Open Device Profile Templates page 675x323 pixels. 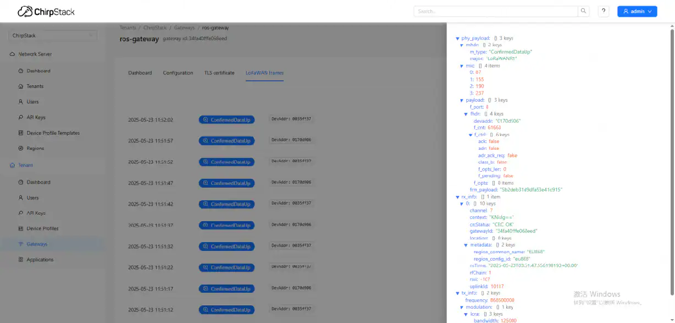[53, 133]
